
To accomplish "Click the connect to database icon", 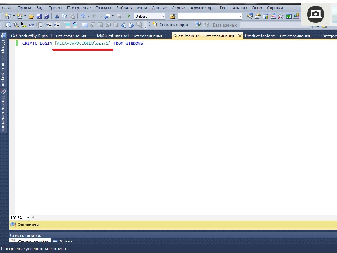I will 198,25.
